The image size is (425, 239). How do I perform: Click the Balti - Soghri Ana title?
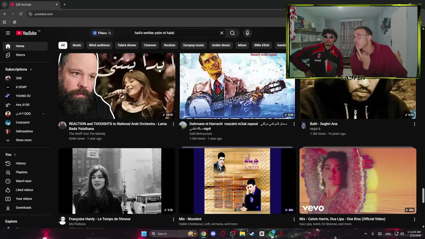tap(324, 124)
